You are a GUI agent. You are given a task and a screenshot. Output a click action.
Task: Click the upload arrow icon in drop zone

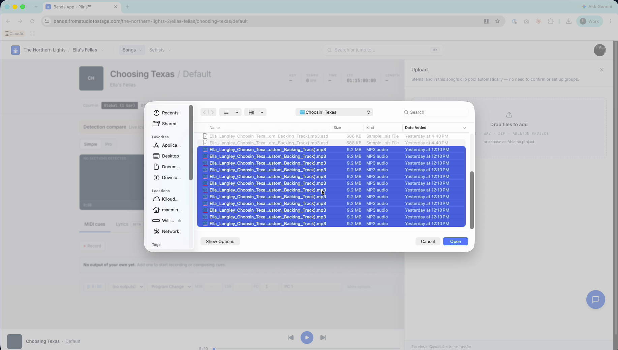click(x=509, y=115)
